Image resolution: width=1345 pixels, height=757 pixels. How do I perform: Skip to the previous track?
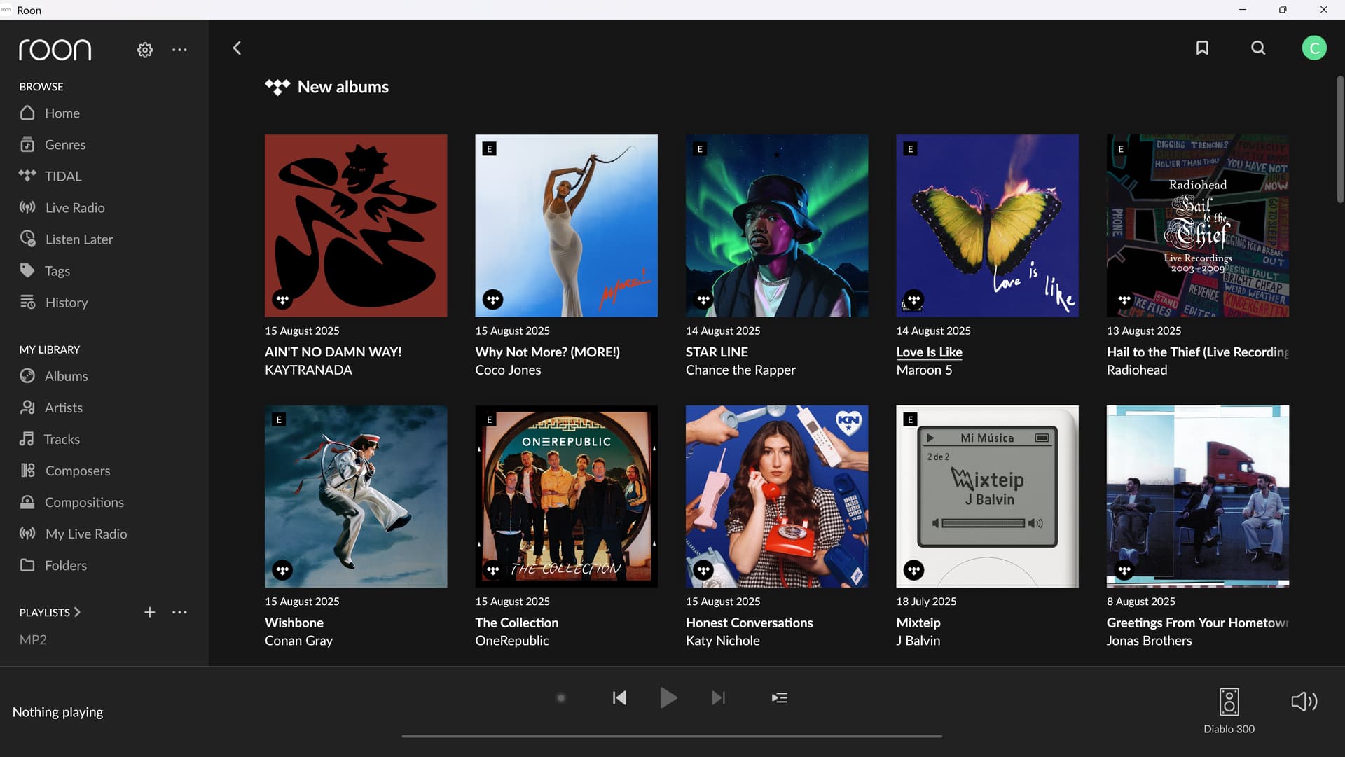(x=619, y=697)
